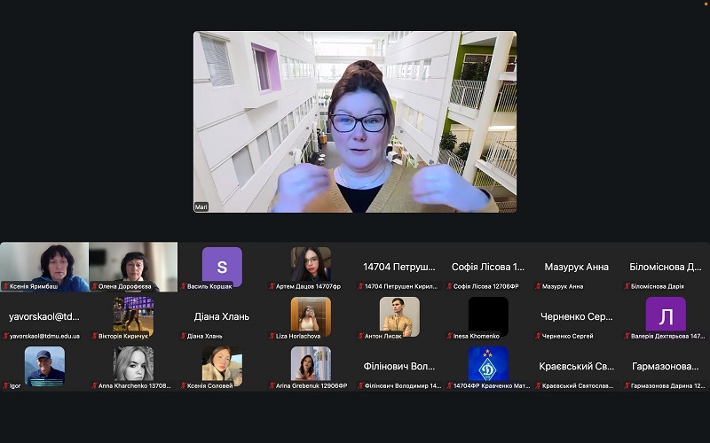Select Liza Horiachova's profile photo tile
Viewport: 710px width, 443px height.
(311, 315)
